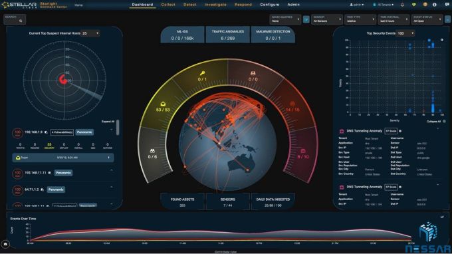This screenshot has height=254, width=452.
Task: Open the Event Status dropdown
Action: 427,19
